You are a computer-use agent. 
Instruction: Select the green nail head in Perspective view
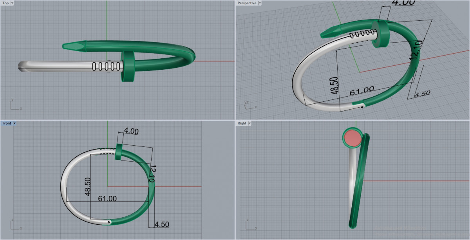pyautogui.click(x=381, y=34)
